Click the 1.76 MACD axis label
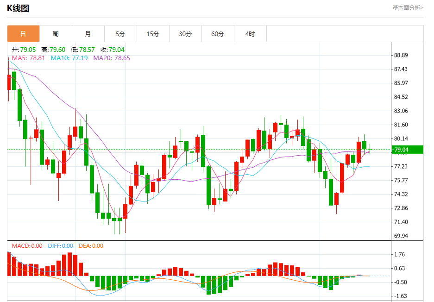The width and height of the screenshot is (434, 302). (399, 254)
